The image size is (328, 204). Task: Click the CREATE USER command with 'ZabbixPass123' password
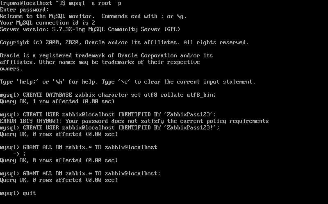click(119, 115)
